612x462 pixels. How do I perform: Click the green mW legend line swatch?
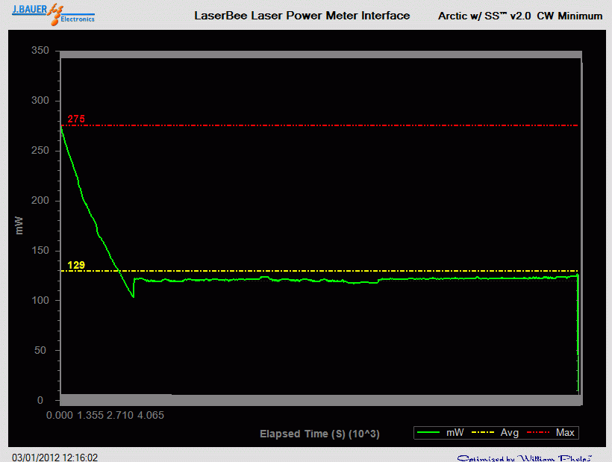click(429, 433)
